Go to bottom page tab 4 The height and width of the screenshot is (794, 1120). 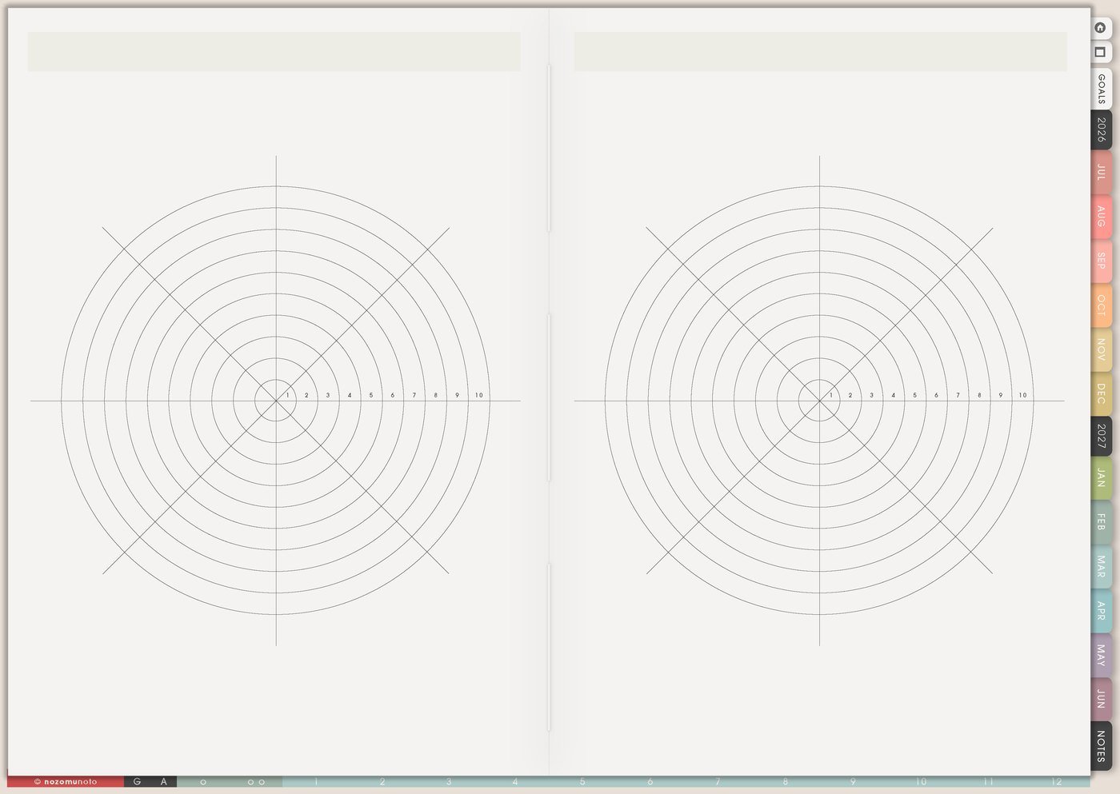point(515,782)
